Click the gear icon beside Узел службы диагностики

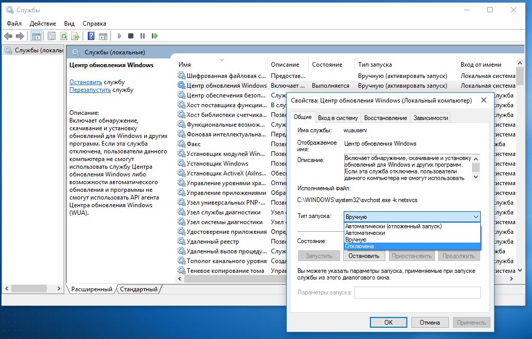pyautogui.click(x=182, y=212)
